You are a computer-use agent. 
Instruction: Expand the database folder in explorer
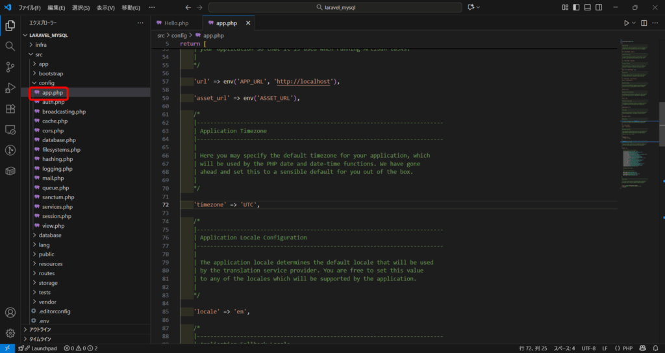pos(50,236)
